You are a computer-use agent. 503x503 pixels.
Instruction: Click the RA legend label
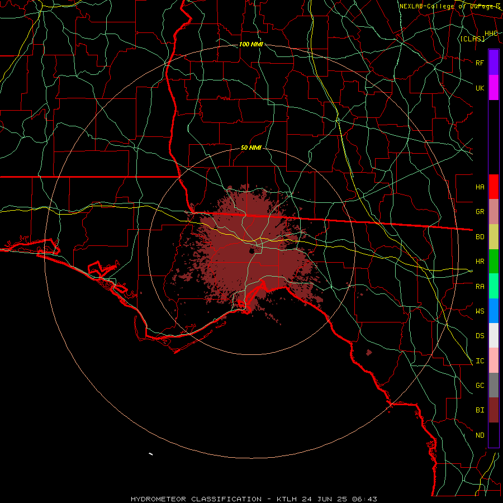pos(480,287)
